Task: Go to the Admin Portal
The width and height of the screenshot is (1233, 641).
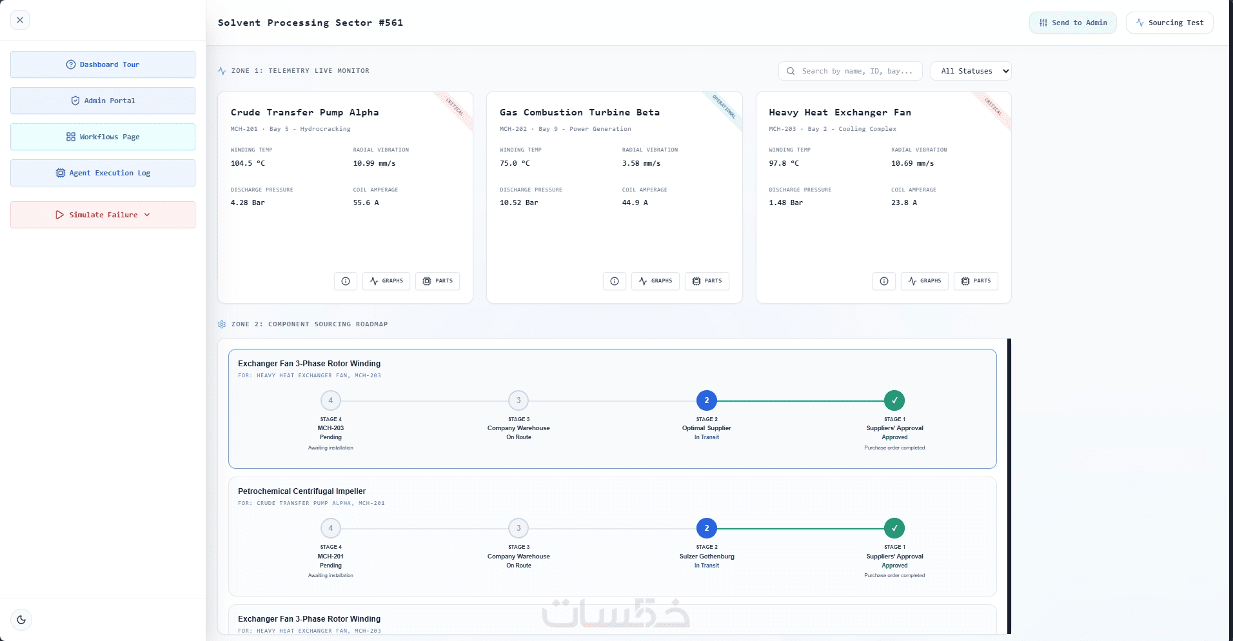Action: [103, 101]
